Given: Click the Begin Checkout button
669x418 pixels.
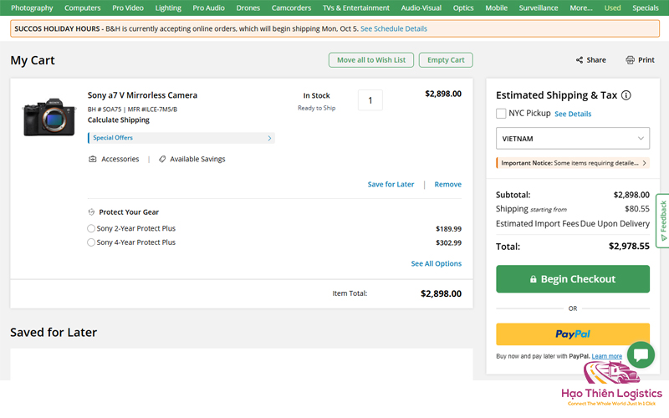Looking at the screenshot, I should (573, 279).
